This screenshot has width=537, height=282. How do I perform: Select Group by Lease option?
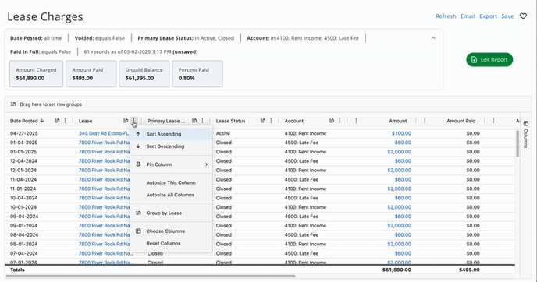(171, 213)
